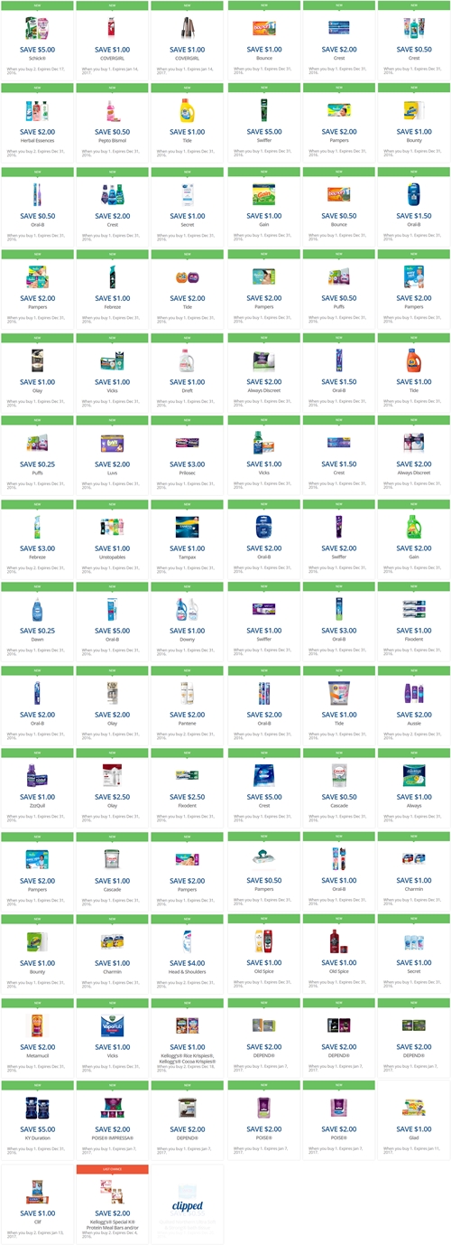Clip the Downy $1.00 coupon

click(188, 622)
